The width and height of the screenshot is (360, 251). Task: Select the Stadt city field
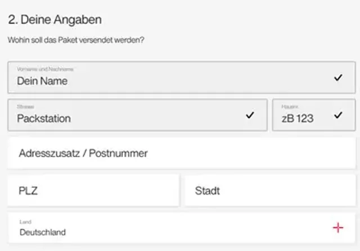(x=270, y=190)
